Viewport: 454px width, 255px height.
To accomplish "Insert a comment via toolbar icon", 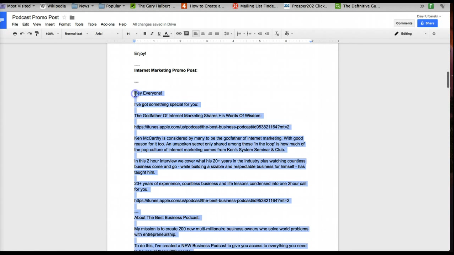I will pos(186,34).
